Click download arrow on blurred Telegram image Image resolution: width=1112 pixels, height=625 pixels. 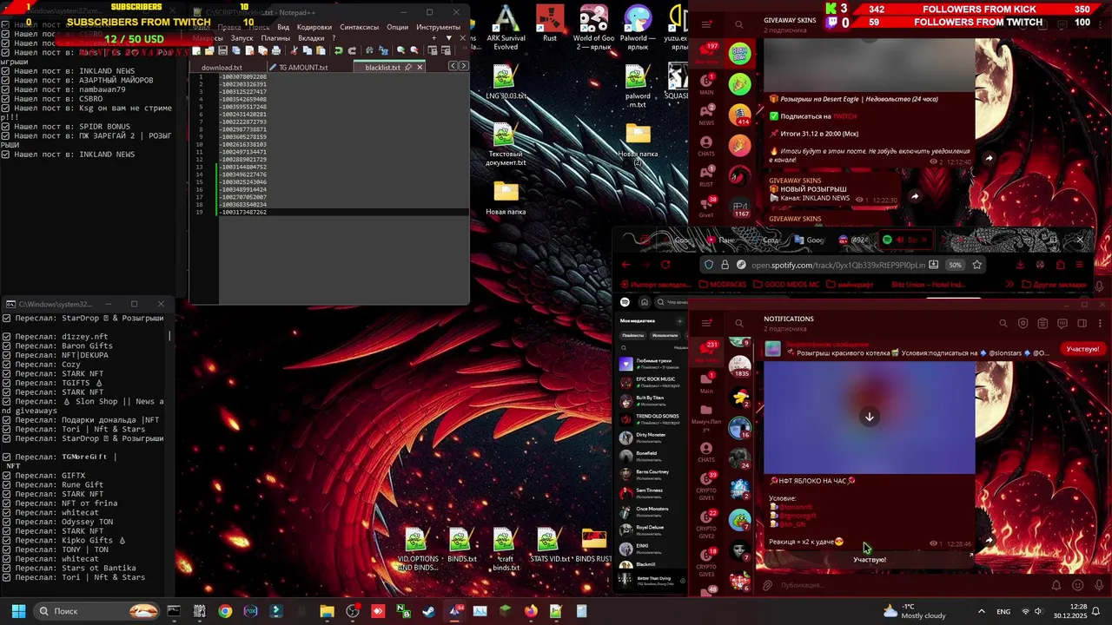(x=869, y=417)
